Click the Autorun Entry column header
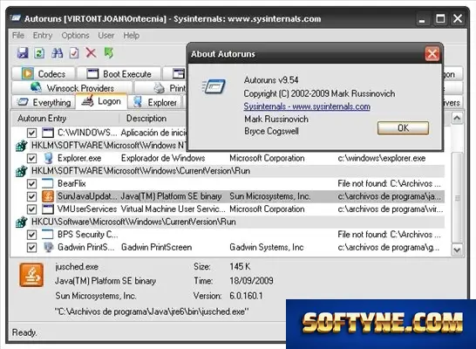This screenshot has height=349, width=476. [42, 118]
